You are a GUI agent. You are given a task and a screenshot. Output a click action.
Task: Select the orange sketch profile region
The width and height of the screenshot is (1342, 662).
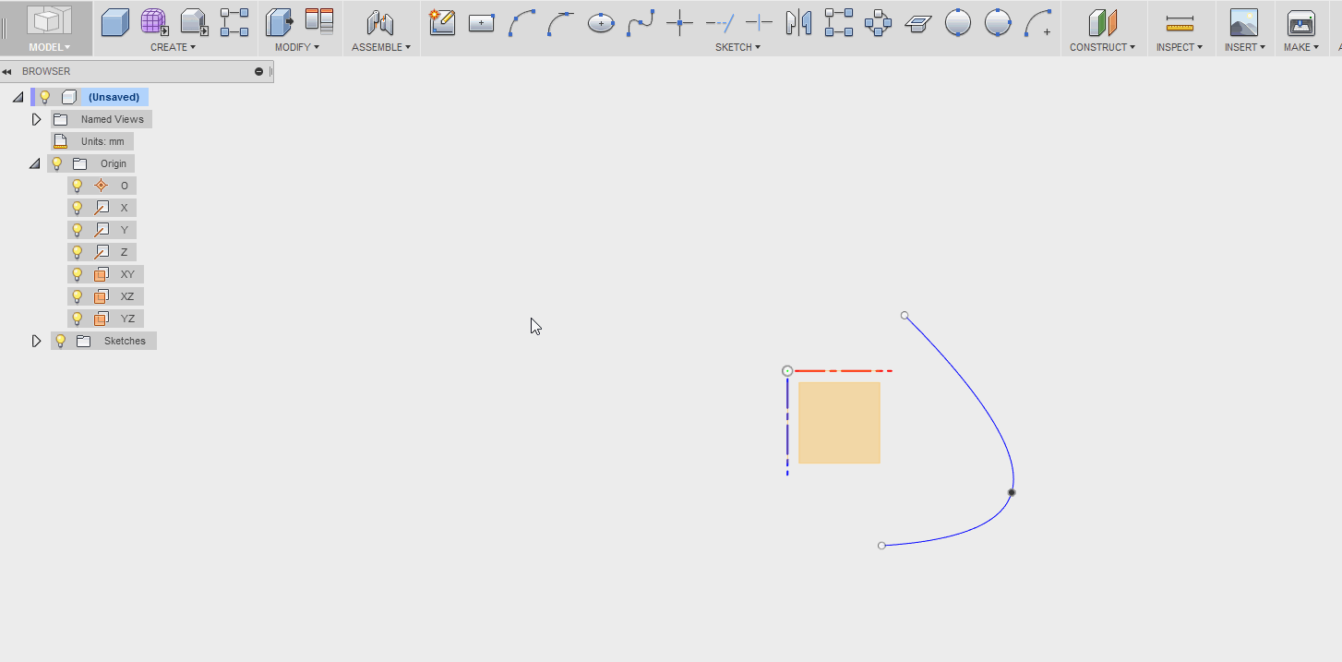point(839,423)
